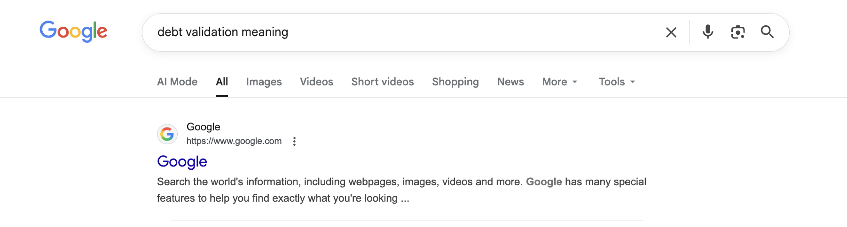Click the https://www.google.com URL text
847x227 pixels.
[234, 141]
